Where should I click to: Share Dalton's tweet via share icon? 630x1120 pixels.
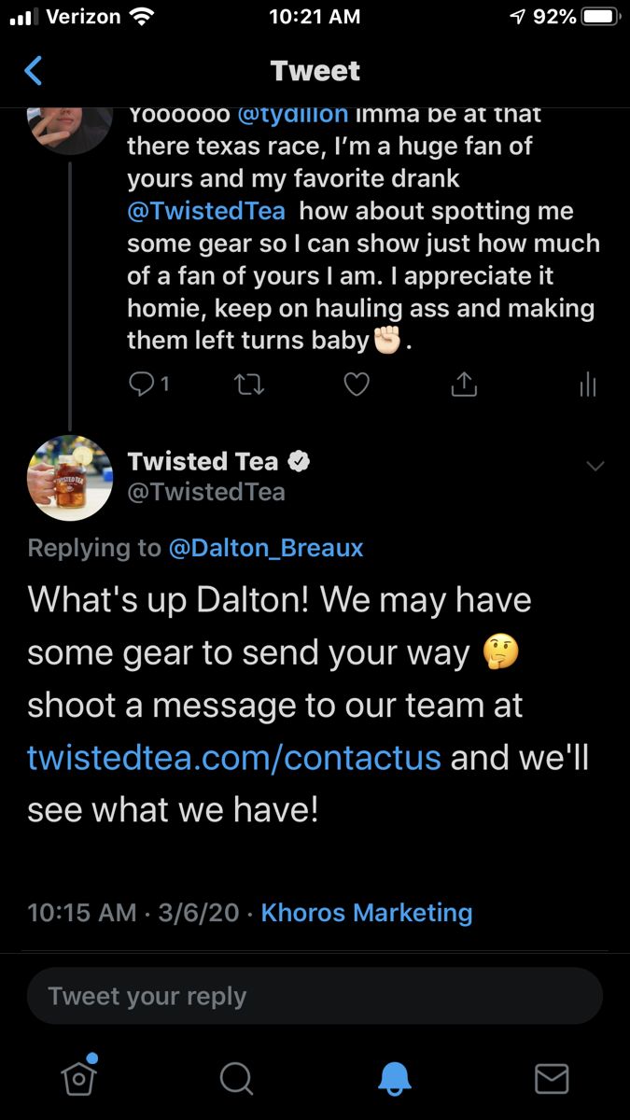tap(465, 384)
